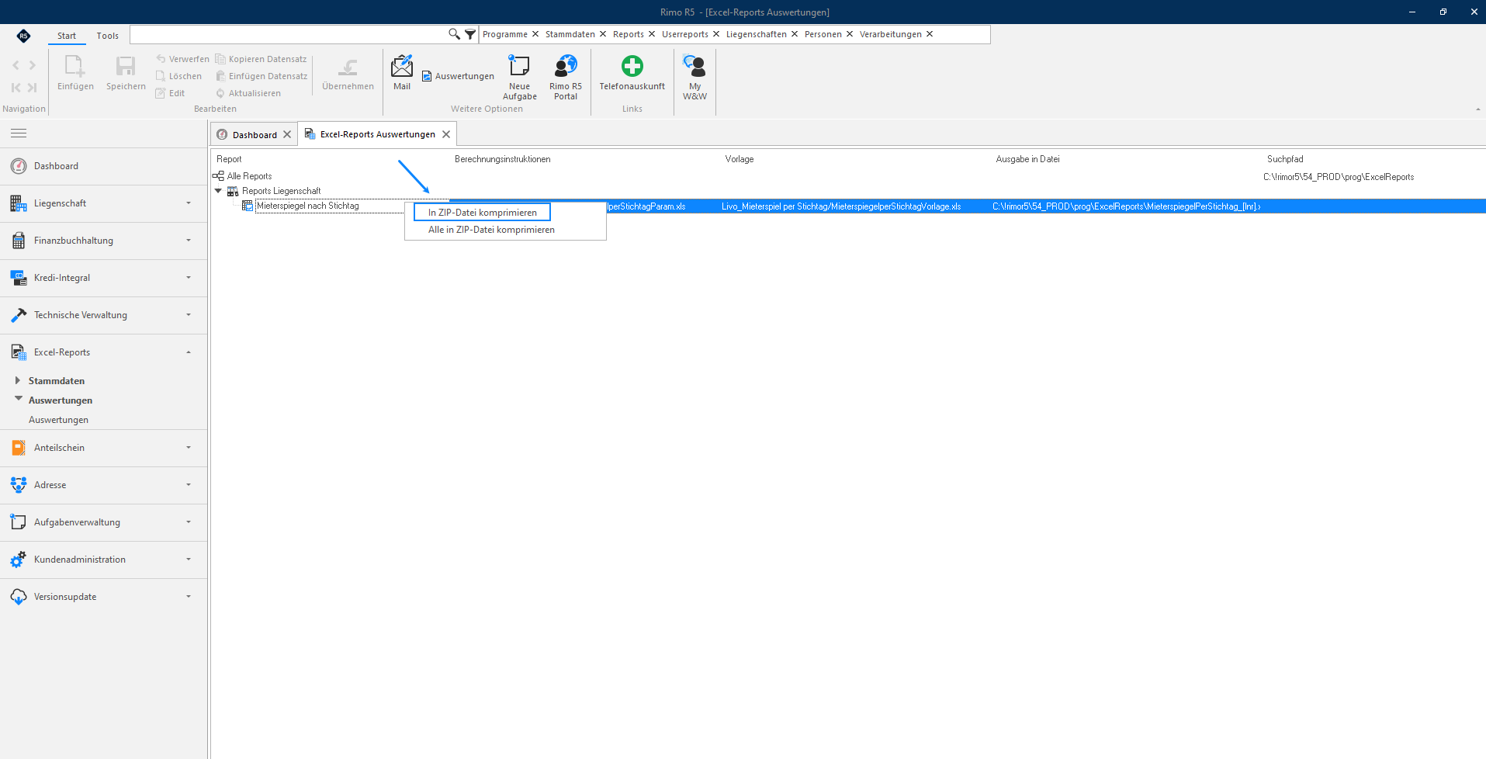The image size is (1486, 759).
Task: Jump to first record arrow
Action: point(16,88)
